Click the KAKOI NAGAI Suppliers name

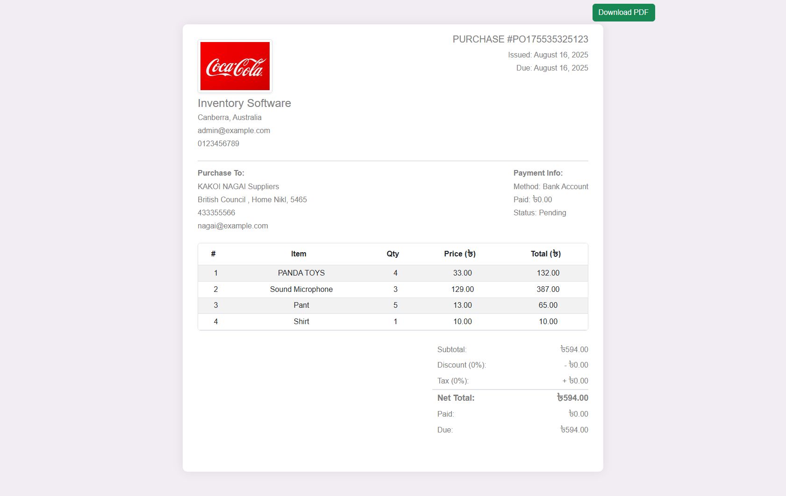click(x=238, y=186)
